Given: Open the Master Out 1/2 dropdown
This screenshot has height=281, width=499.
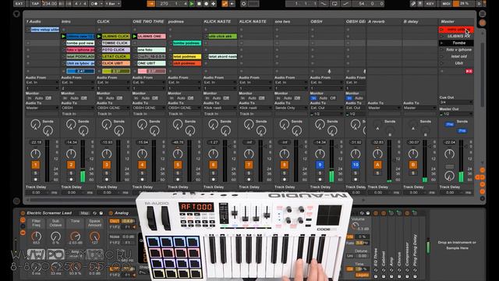Looking at the screenshot, I should pyautogui.click(x=456, y=114).
